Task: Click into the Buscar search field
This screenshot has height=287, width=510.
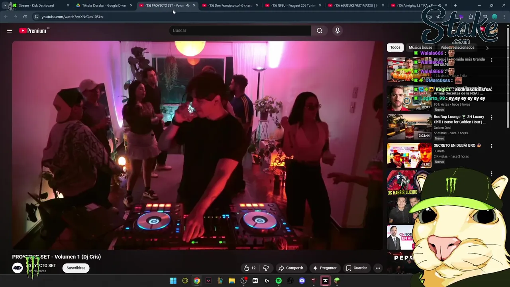Action: click(x=240, y=30)
